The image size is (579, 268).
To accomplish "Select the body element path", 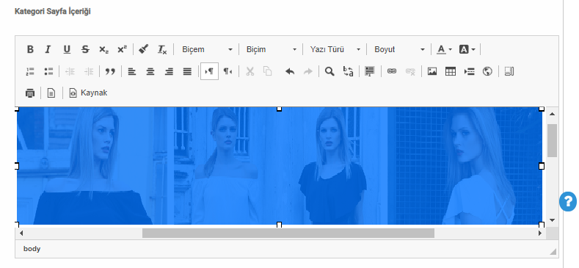I will [x=32, y=249].
